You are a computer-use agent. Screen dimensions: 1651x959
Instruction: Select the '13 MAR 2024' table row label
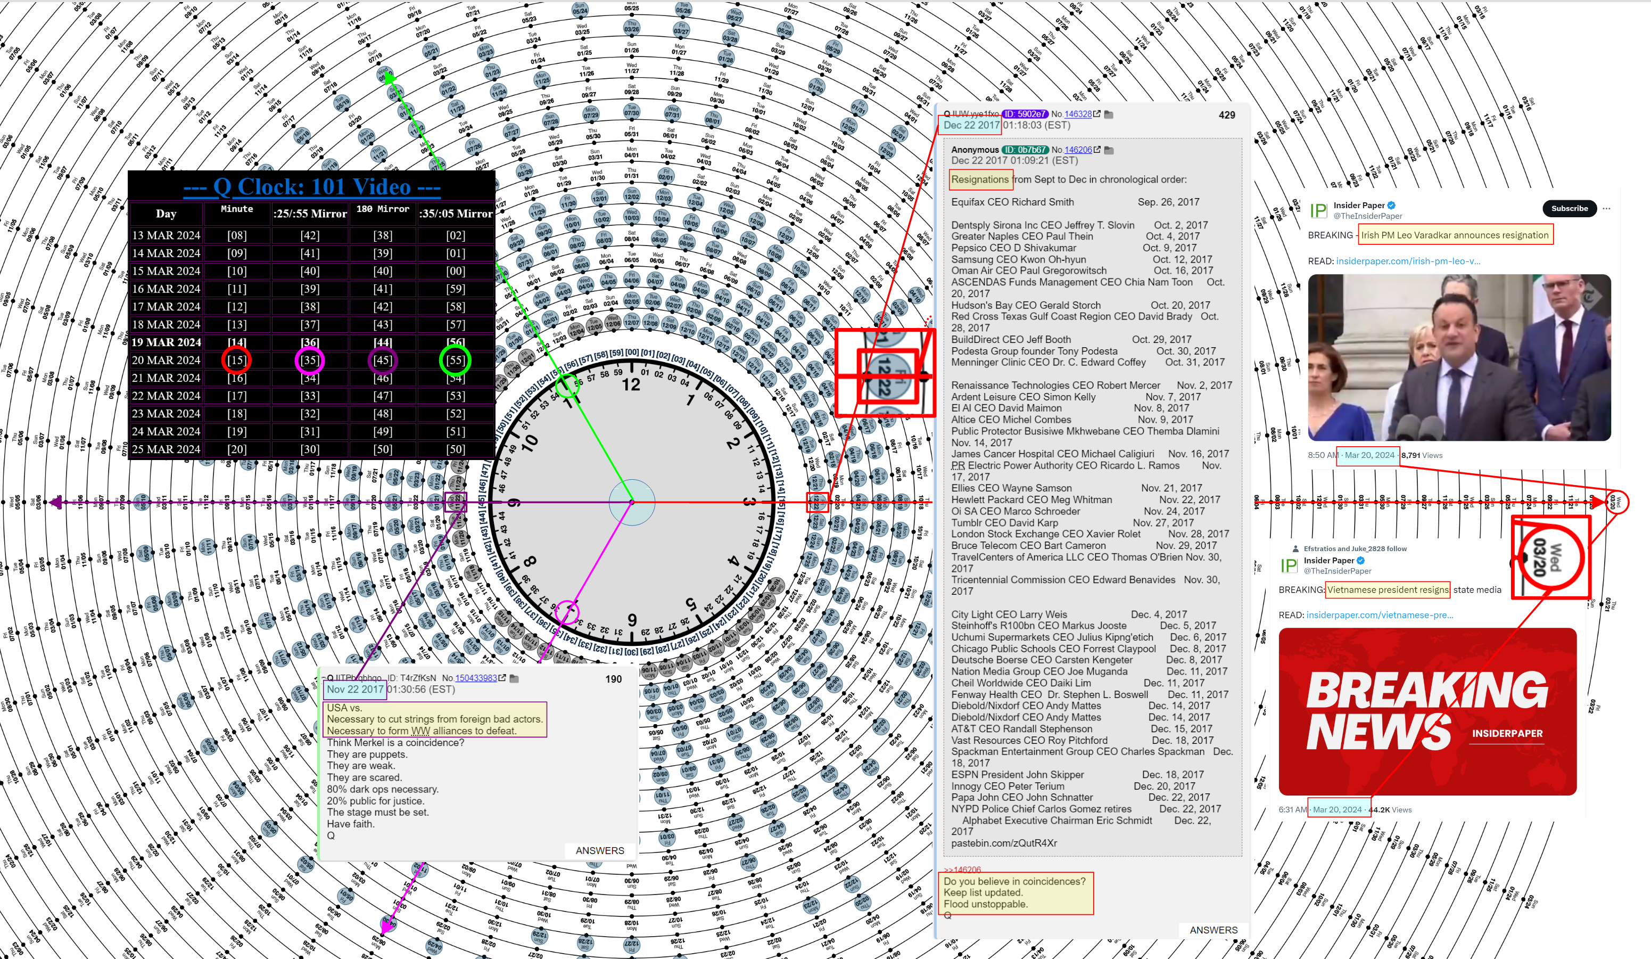(166, 235)
